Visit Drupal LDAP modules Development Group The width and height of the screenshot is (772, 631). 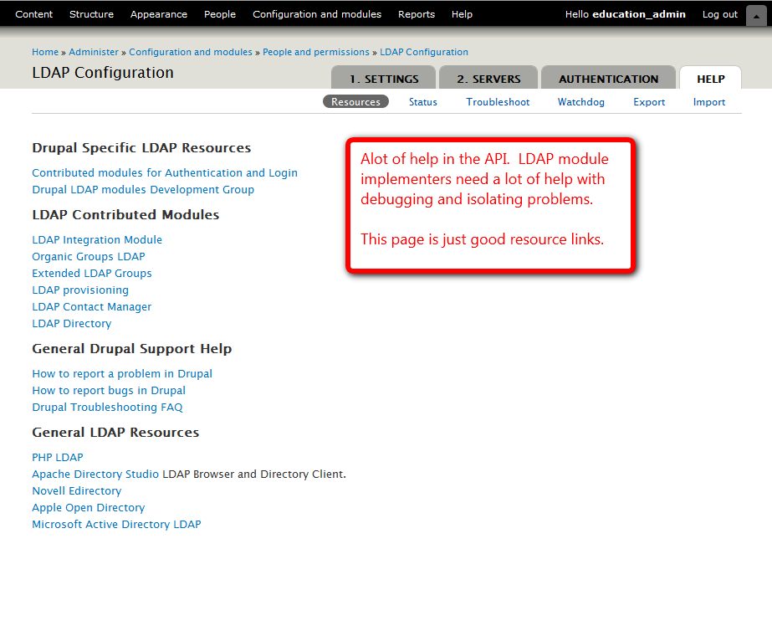click(143, 190)
